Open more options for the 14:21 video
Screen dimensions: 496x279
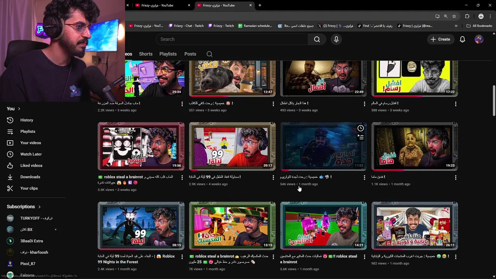[364, 257]
